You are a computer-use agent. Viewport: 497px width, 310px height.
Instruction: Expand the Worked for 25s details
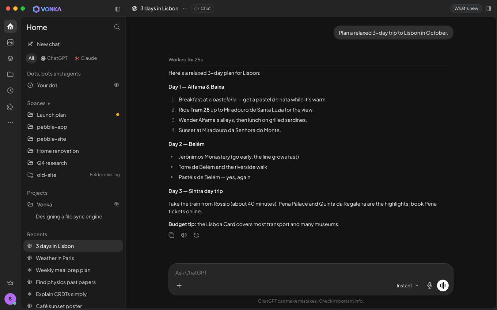(186, 59)
